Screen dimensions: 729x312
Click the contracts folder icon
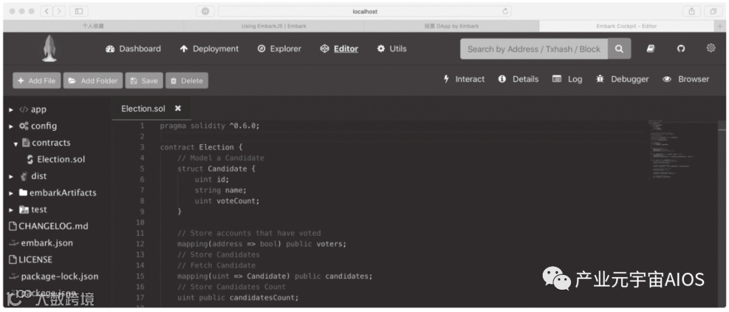click(26, 143)
